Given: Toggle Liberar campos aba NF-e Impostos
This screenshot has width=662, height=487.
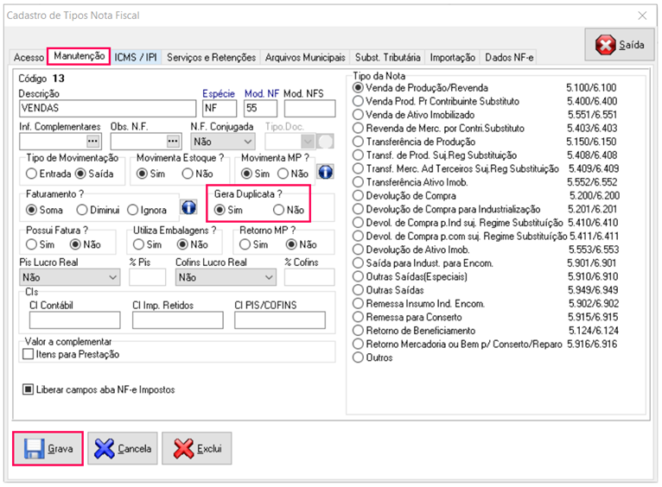Looking at the screenshot, I should point(28,389).
